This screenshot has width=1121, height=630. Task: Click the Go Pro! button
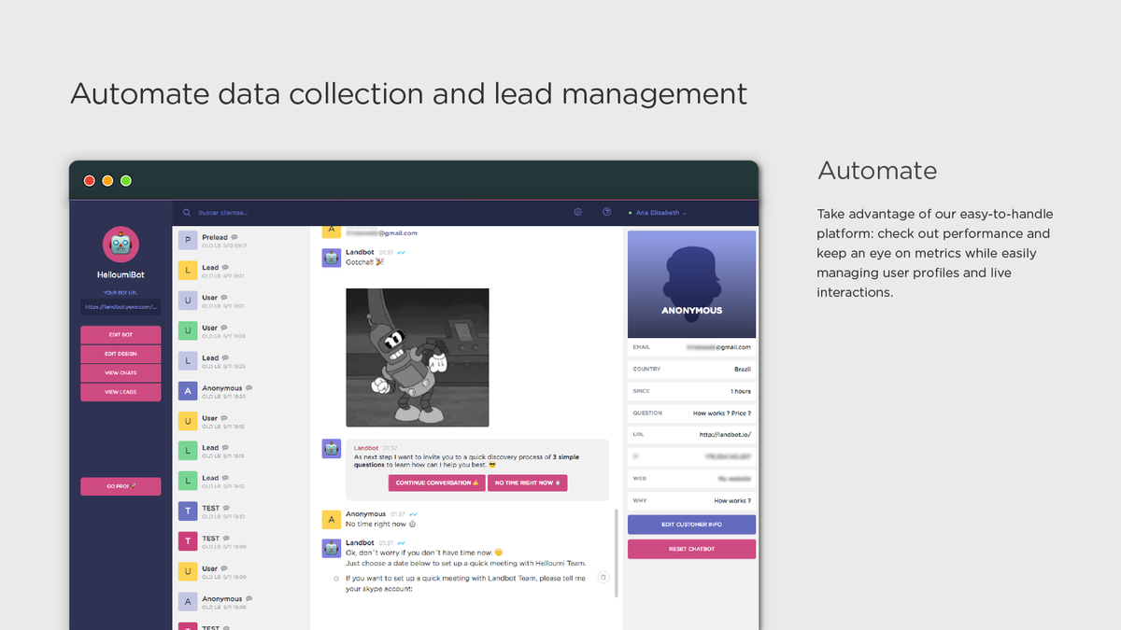(x=121, y=486)
